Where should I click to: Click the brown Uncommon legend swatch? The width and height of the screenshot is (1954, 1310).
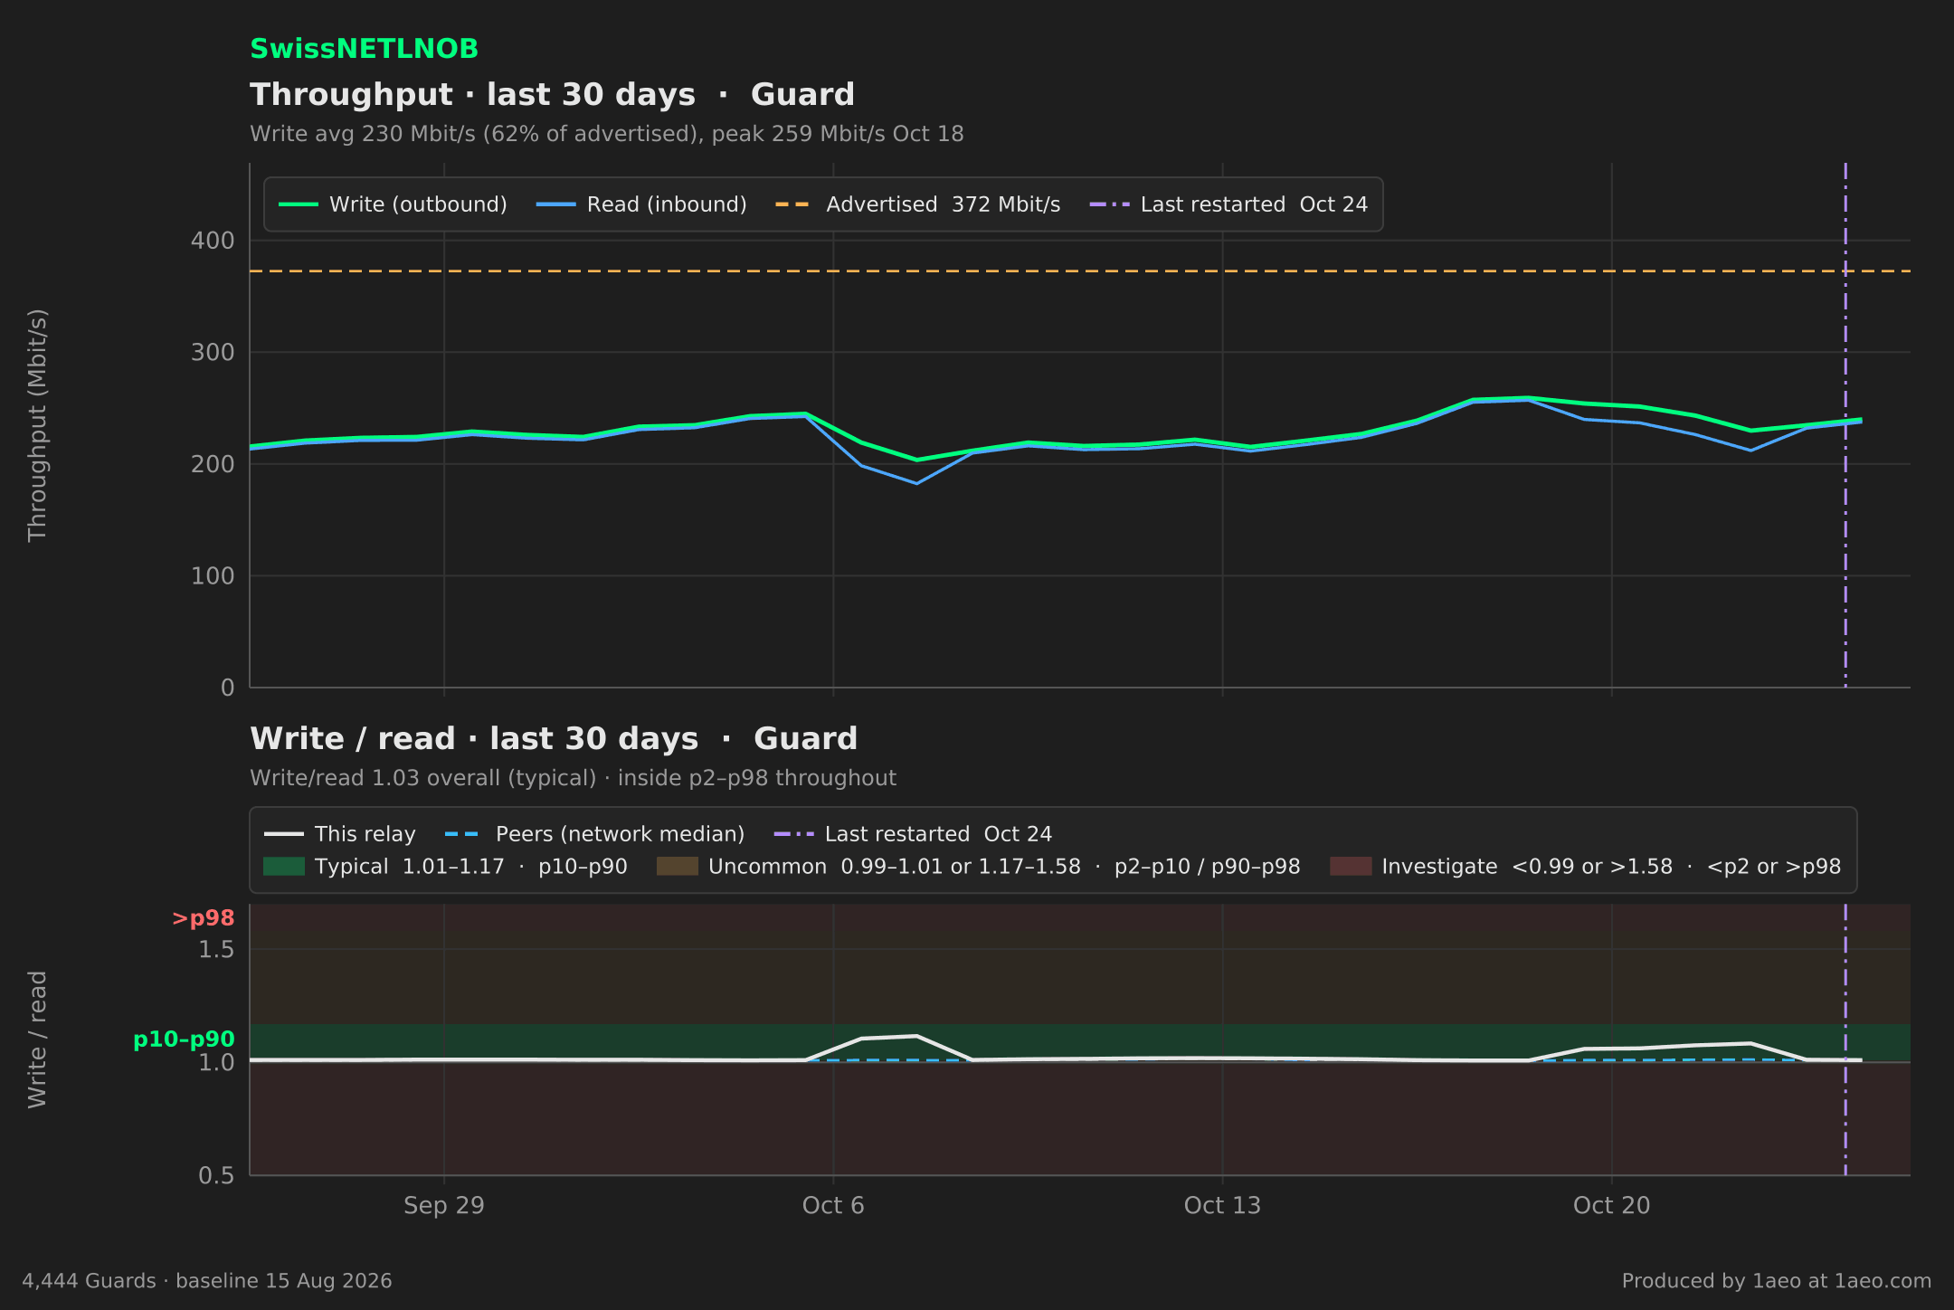click(x=678, y=867)
